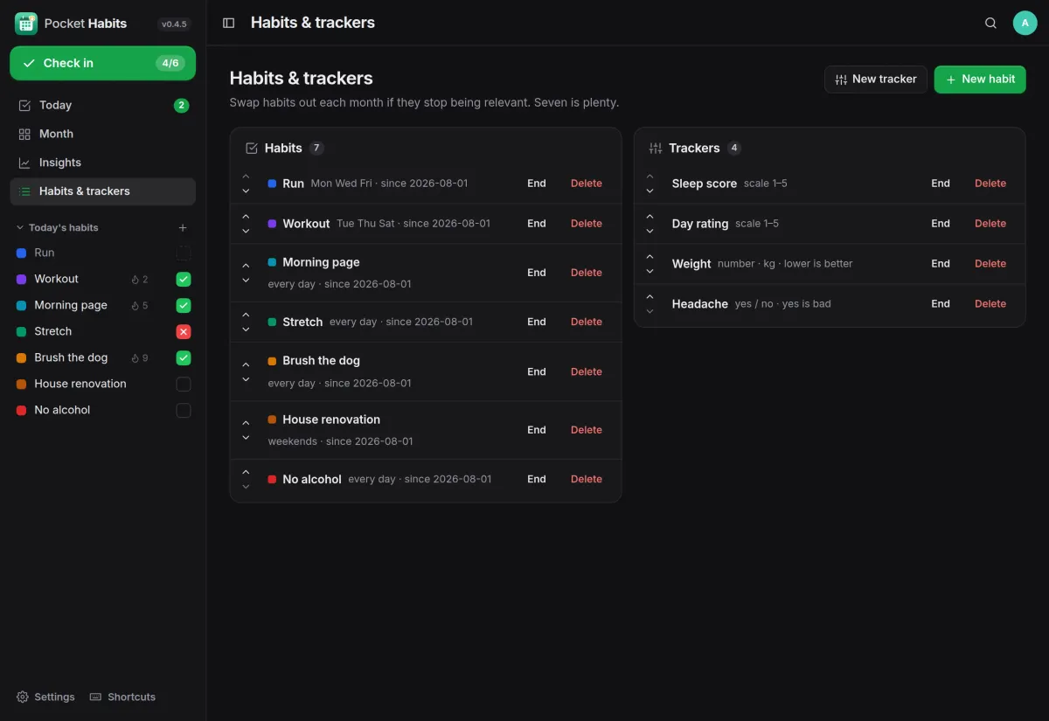Delete the No alcohol habit
Image resolution: width=1049 pixels, height=721 pixels.
587,479
